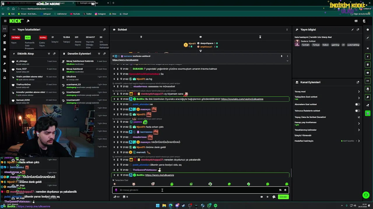373x209 pixels.
Task: Click the trash icon in the chat toolbar
Action: [141, 37]
